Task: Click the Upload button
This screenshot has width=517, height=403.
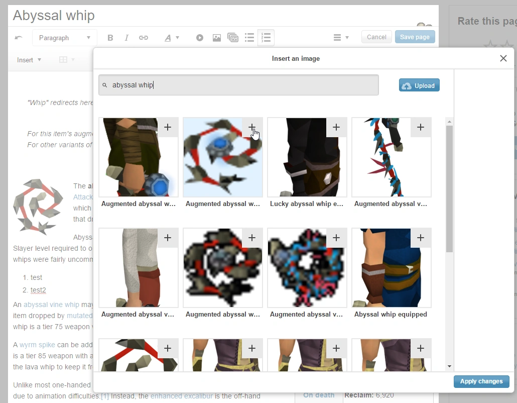Action: 419,85
